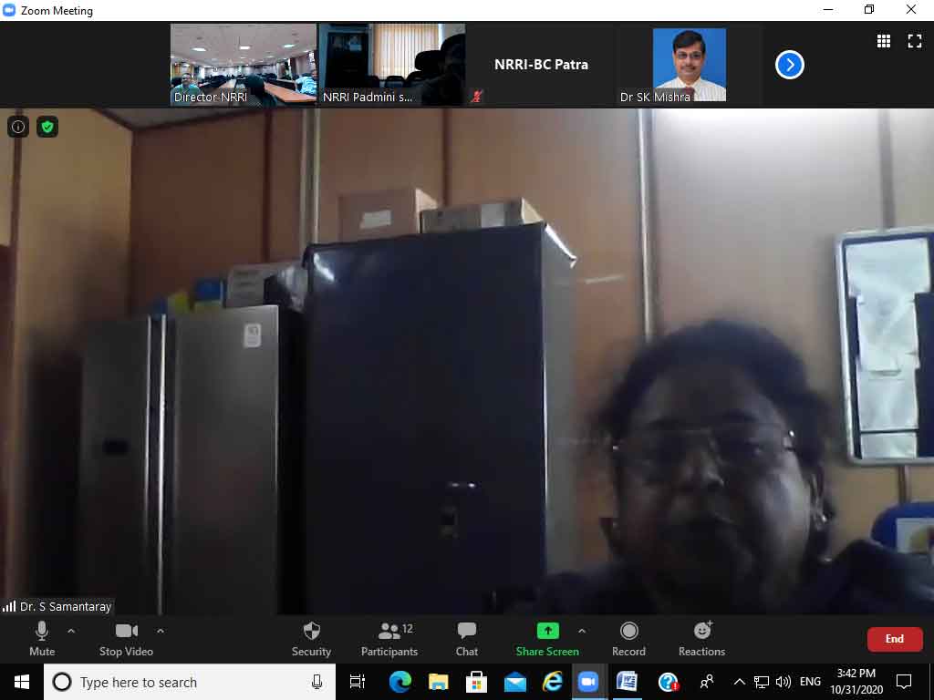The image size is (934, 700).
Task: Click the signal strength bars beside Dr. S Samantaray
Action: click(x=9, y=606)
